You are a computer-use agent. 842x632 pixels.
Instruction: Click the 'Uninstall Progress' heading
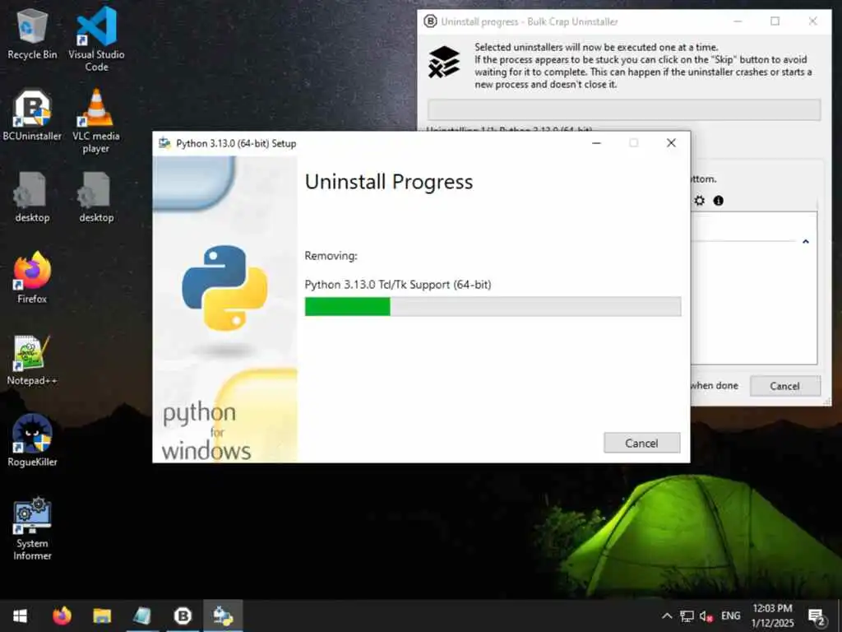(389, 182)
